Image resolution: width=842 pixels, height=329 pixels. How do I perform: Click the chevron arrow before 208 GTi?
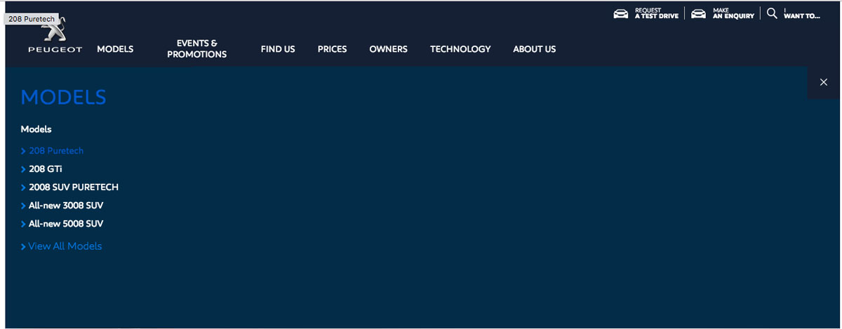23,169
